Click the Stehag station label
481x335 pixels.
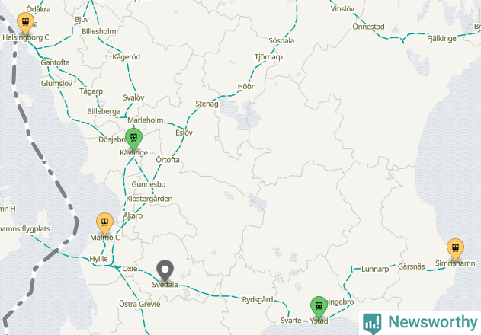[207, 104]
